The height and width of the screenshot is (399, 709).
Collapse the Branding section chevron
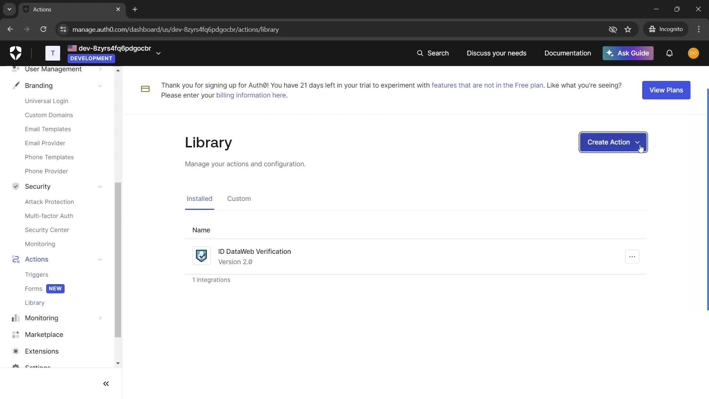(100, 86)
